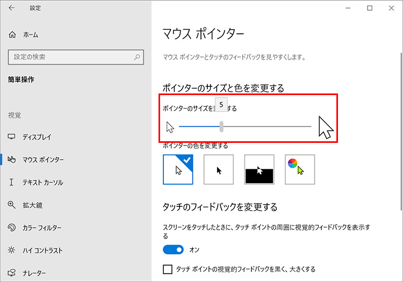403x282 pixels.
Task: Click the 設定の検索 search field
Action: coord(70,56)
